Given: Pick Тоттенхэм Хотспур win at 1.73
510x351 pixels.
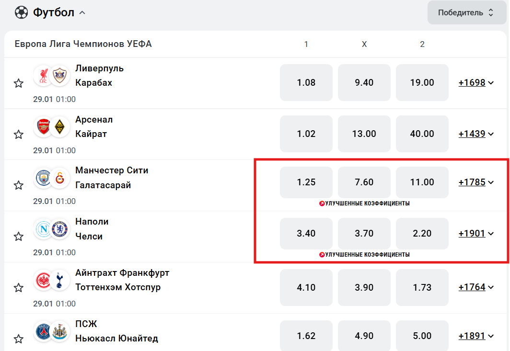Looking at the screenshot, I should click(x=422, y=287).
